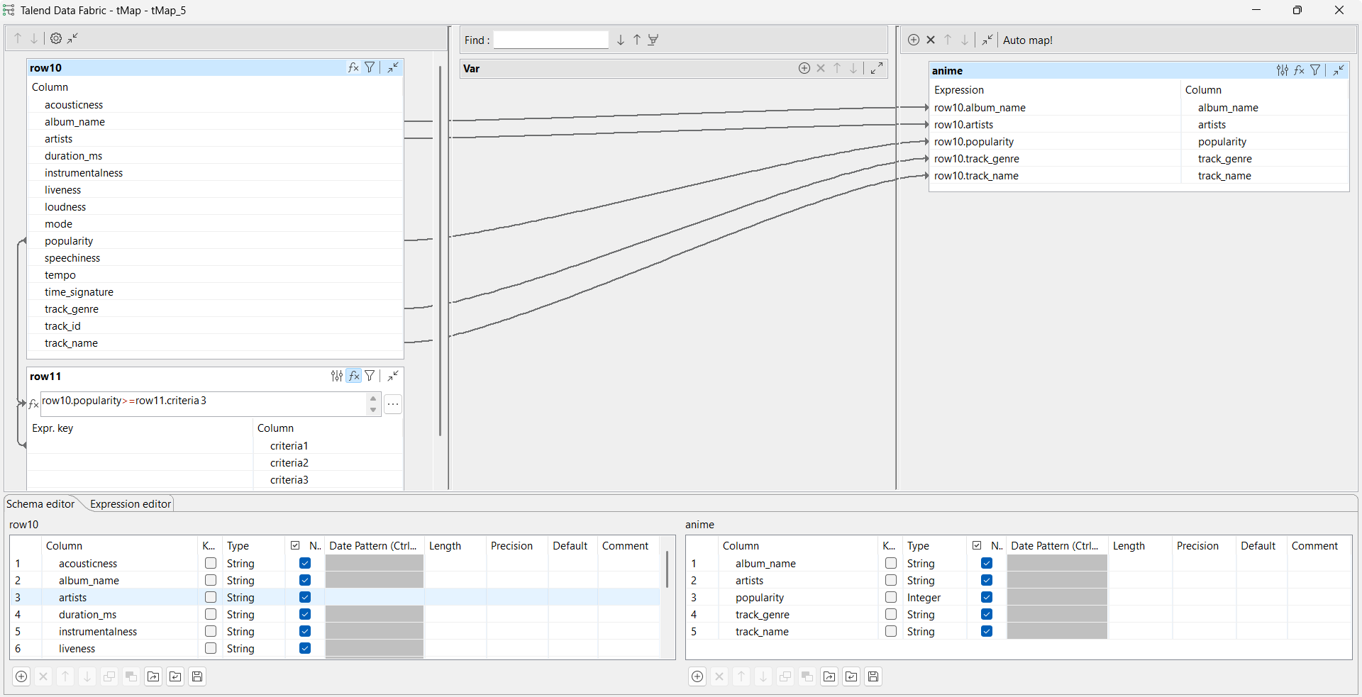Viewport: 1362px width, 697px height.
Task: Switch to the Expression editor tab
Action: 131,504
